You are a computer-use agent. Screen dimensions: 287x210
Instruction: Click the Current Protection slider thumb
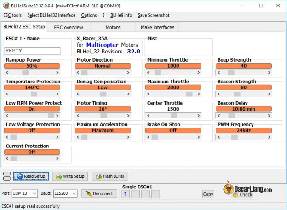(13, 158)
